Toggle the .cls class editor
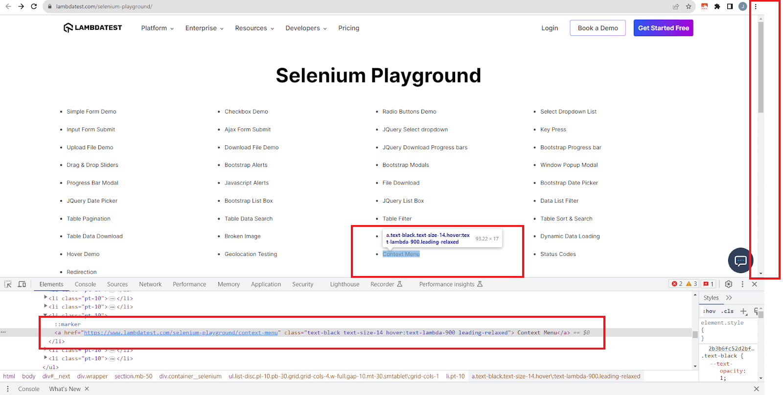Viewport: 783px width, 395px height. [728, 311]
